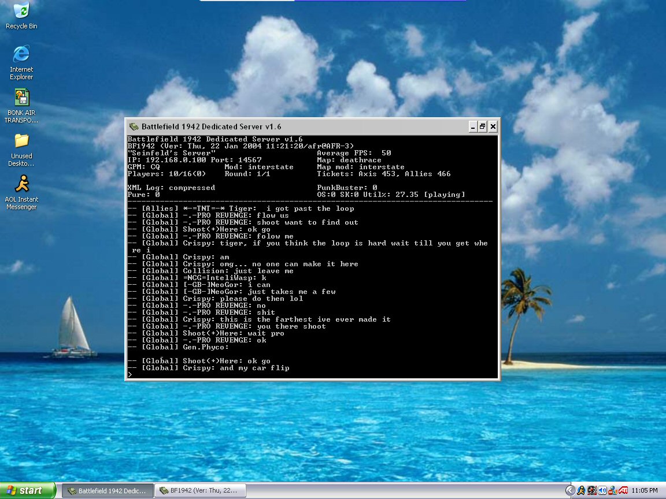Click the Map mod: interstate text

[361, 167]
